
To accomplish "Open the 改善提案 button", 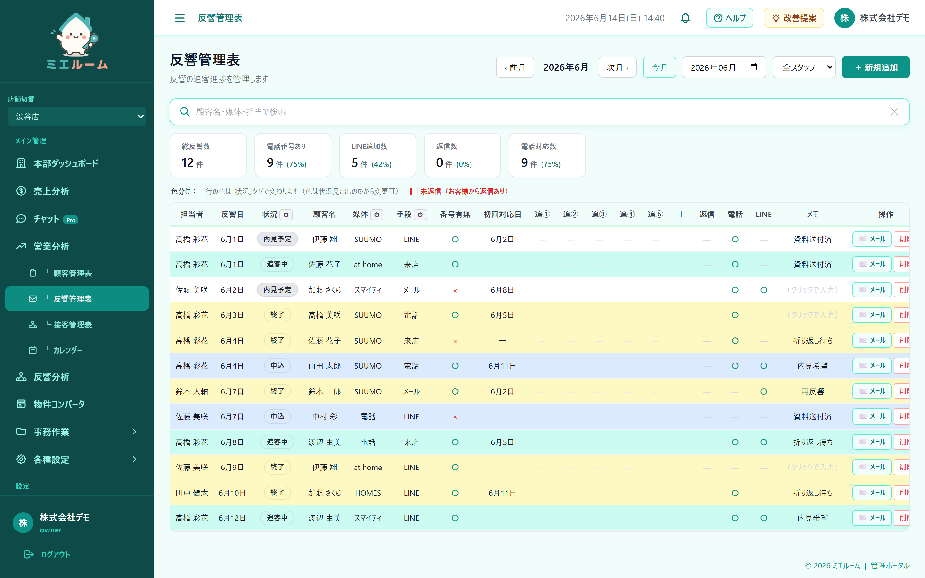I will pyautogui.click(x=794, y=18).
